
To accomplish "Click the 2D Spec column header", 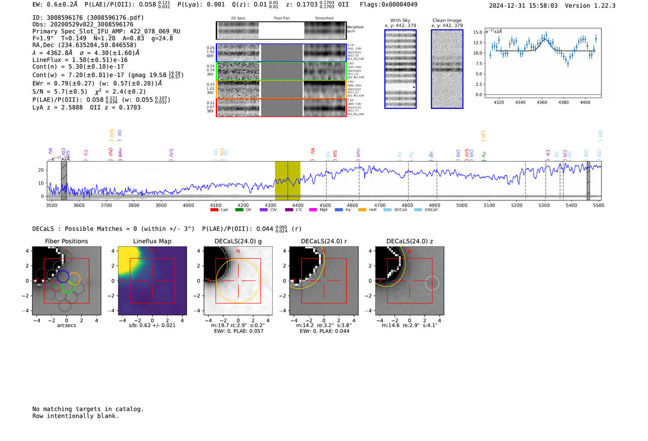I will tap(238, 18).
